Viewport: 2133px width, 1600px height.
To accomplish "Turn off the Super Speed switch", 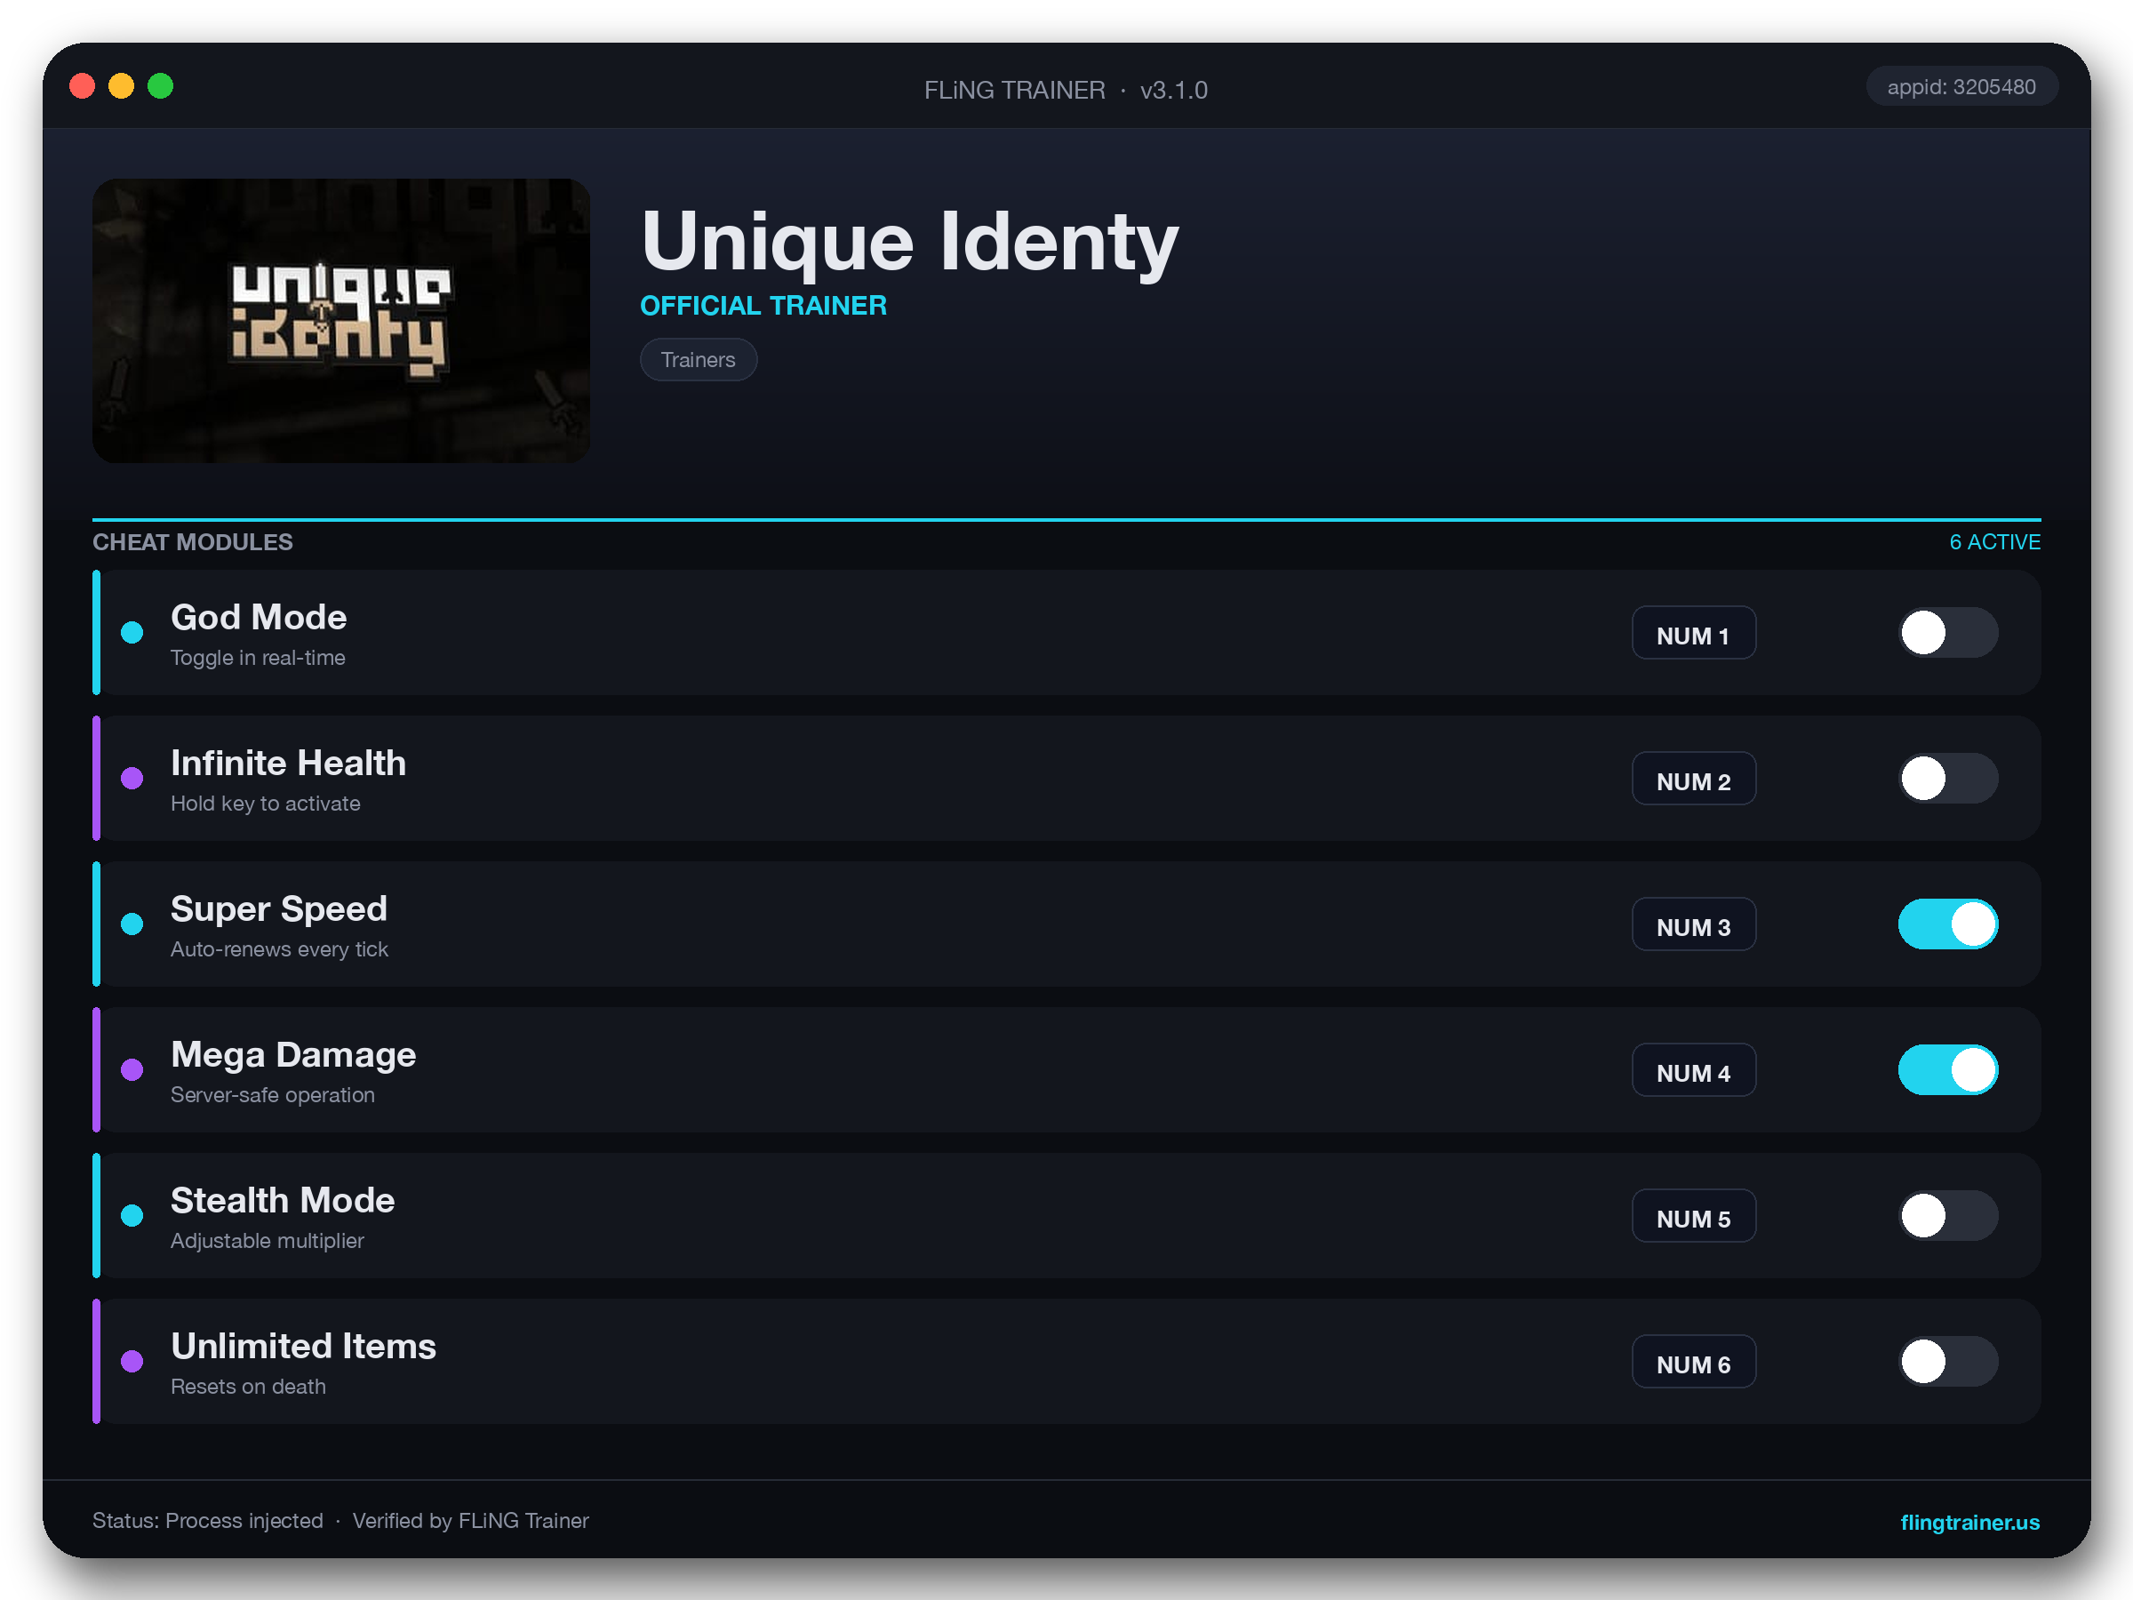I will [x=1948, y=924].
